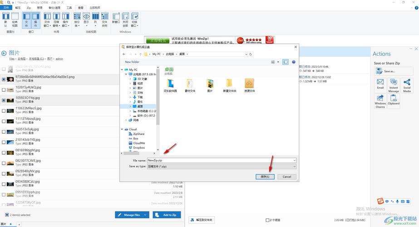Click the Instant Message action icon
The width and height of the screenshot is (419, 227).
[x=394, y=85]
